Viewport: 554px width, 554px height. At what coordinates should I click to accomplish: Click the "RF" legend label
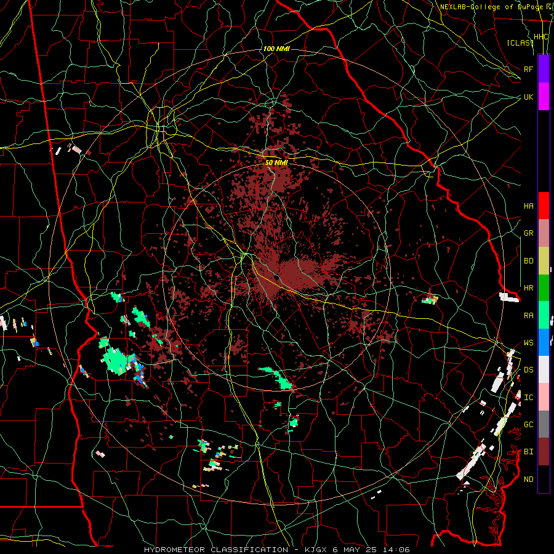(528, 69)
